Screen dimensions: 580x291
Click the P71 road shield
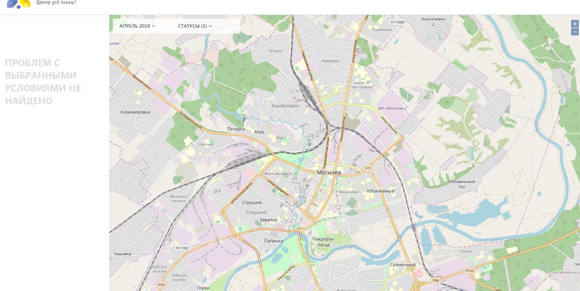click(x=368, y=168)
